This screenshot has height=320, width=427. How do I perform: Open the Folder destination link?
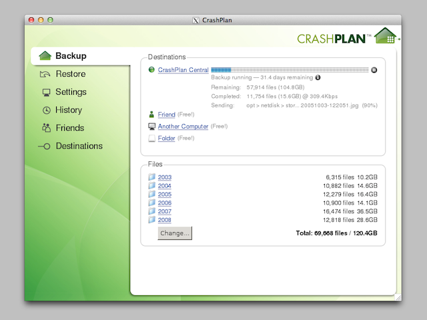166,138
